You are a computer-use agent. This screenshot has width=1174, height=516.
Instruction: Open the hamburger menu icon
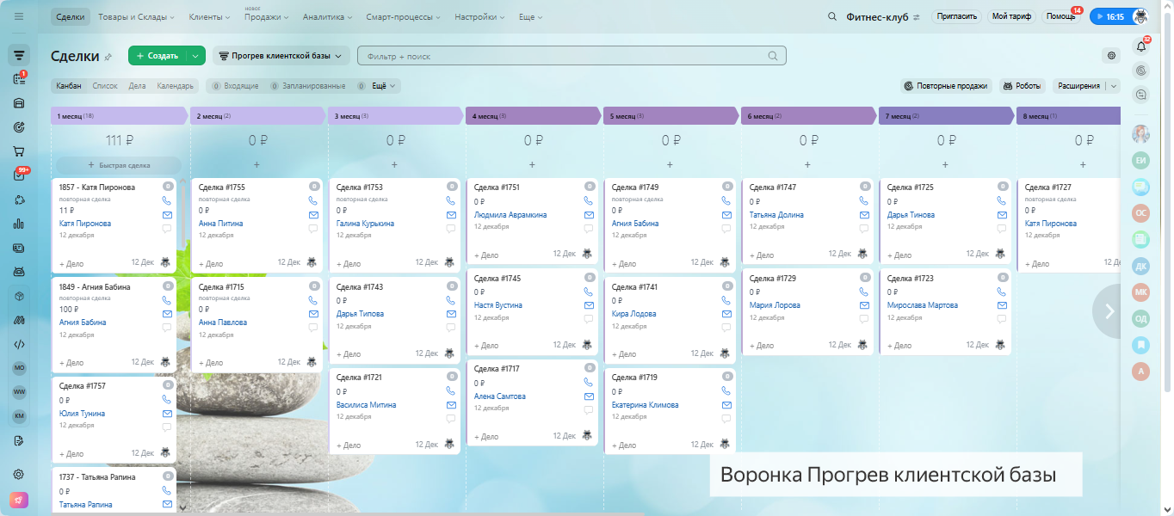pyautogui.click(x=19, y=16)
